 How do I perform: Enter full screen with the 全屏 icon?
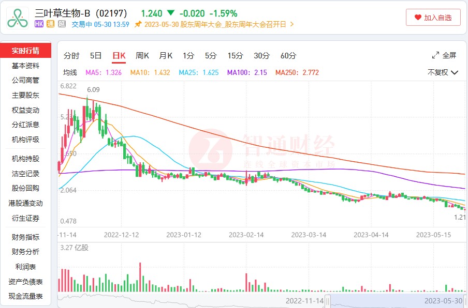[435, 55]
